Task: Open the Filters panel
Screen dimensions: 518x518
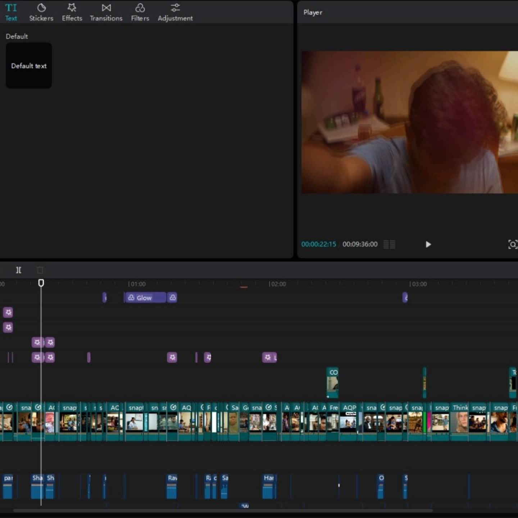Action: (x=140, y=13)
